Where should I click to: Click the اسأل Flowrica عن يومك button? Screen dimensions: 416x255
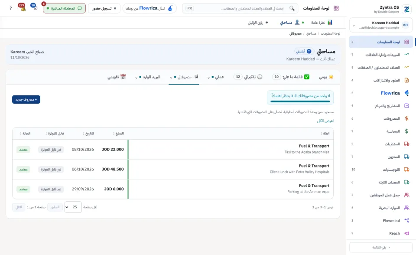tap(149, 8)
